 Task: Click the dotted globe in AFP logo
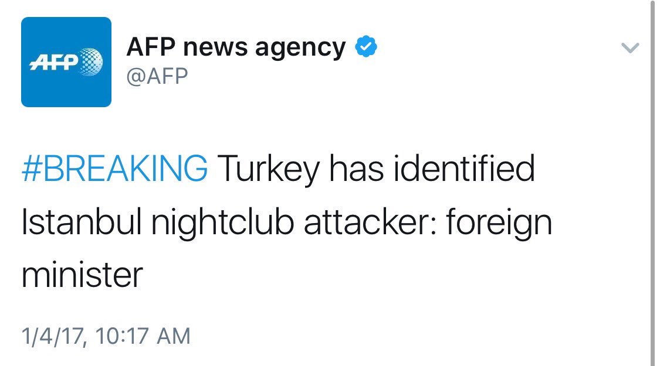90,61
